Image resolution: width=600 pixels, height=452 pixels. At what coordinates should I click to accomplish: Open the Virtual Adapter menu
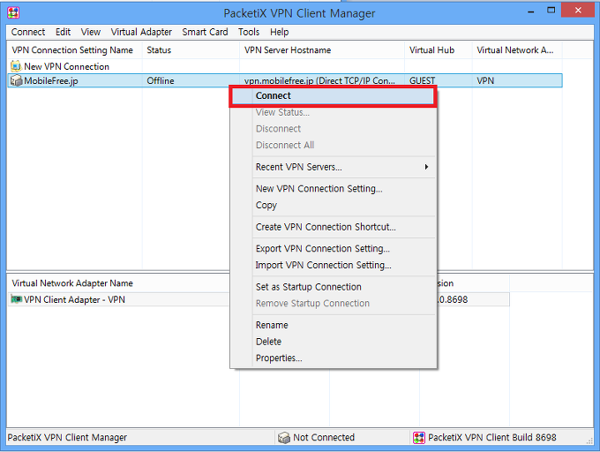tap(141, 32)
